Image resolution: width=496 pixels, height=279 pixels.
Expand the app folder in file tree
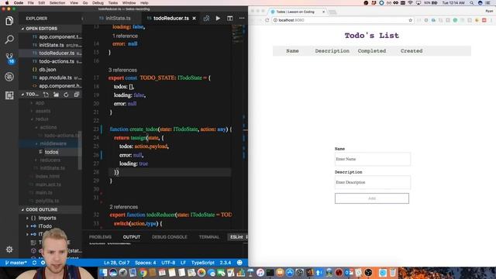(40, 103)
